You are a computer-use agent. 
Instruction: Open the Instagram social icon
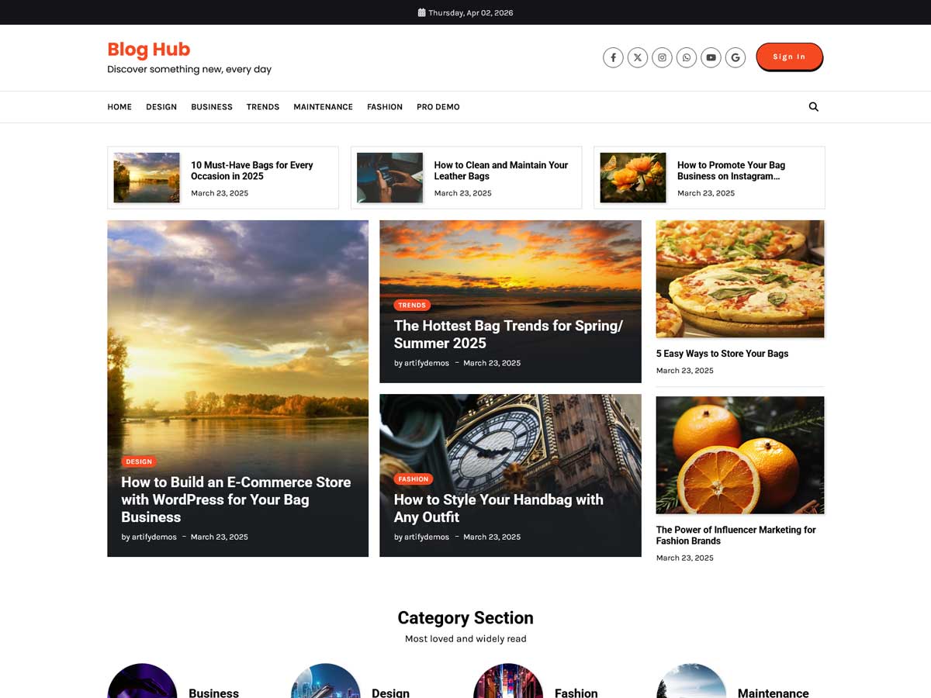point(662,57)
